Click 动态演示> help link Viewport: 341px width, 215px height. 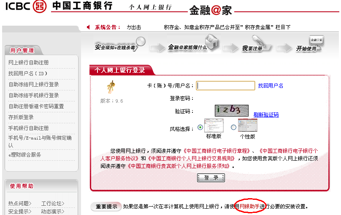tap(53, 211)
